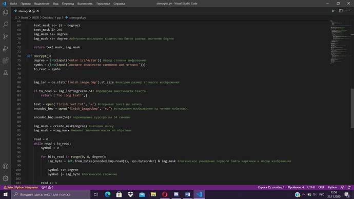Screen dimensions: 354x199
Task: Click the Windows taskbar search field
Action: 51,194
